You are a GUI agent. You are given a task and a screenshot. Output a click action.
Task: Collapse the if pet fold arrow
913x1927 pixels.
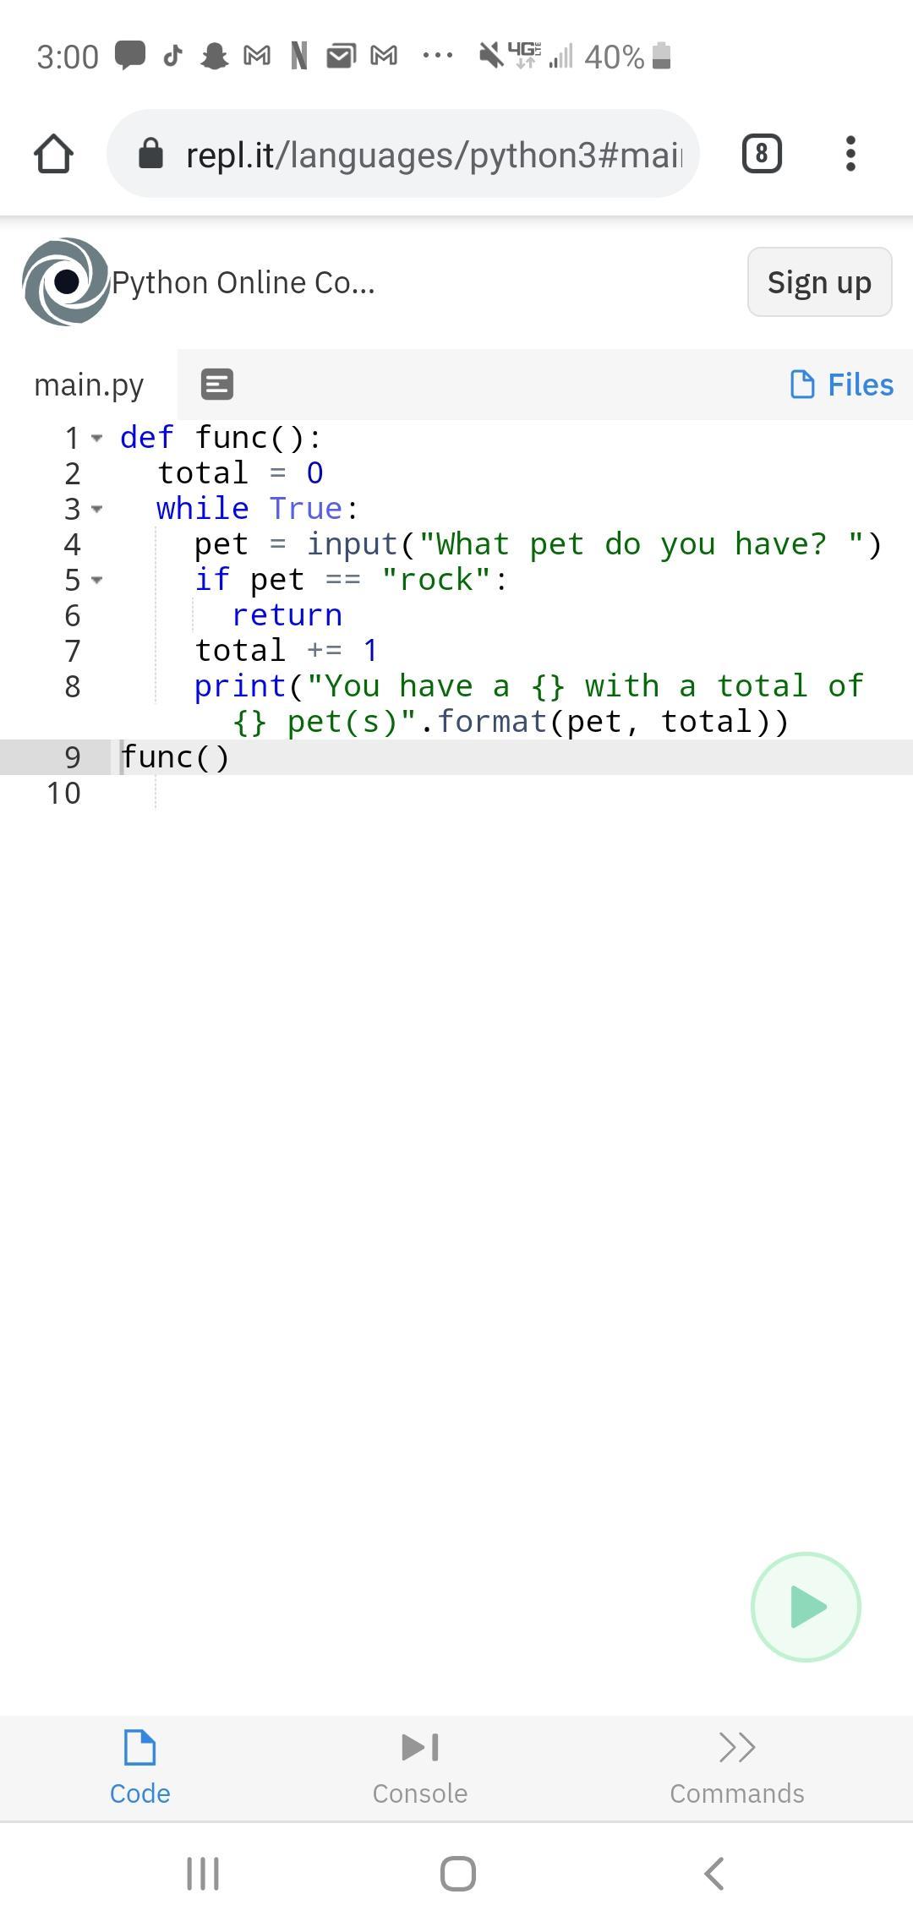point(97,580)
